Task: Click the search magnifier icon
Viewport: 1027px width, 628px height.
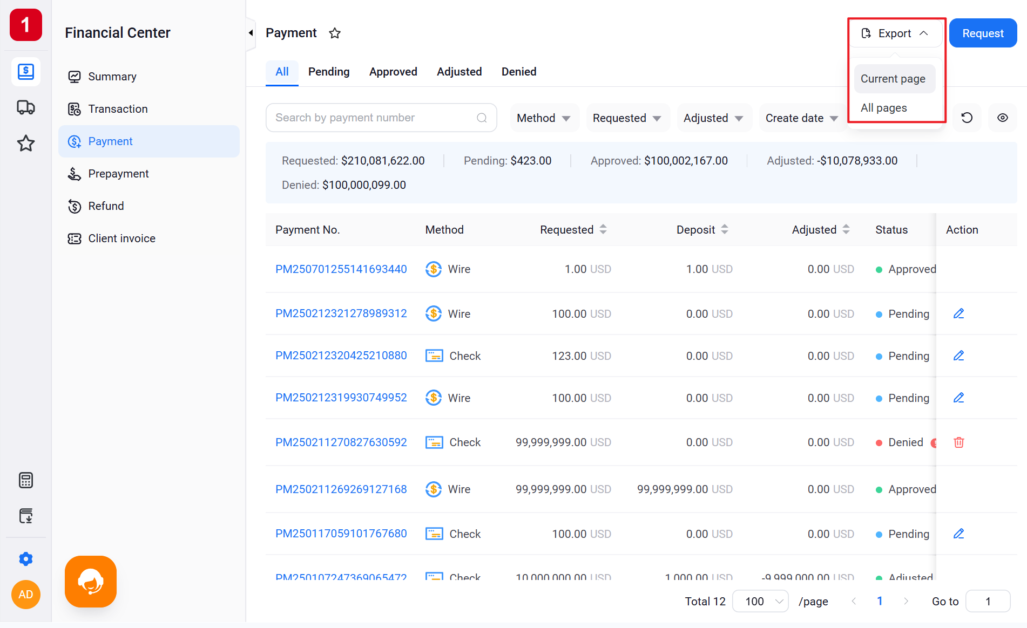Action: [482, 118]
